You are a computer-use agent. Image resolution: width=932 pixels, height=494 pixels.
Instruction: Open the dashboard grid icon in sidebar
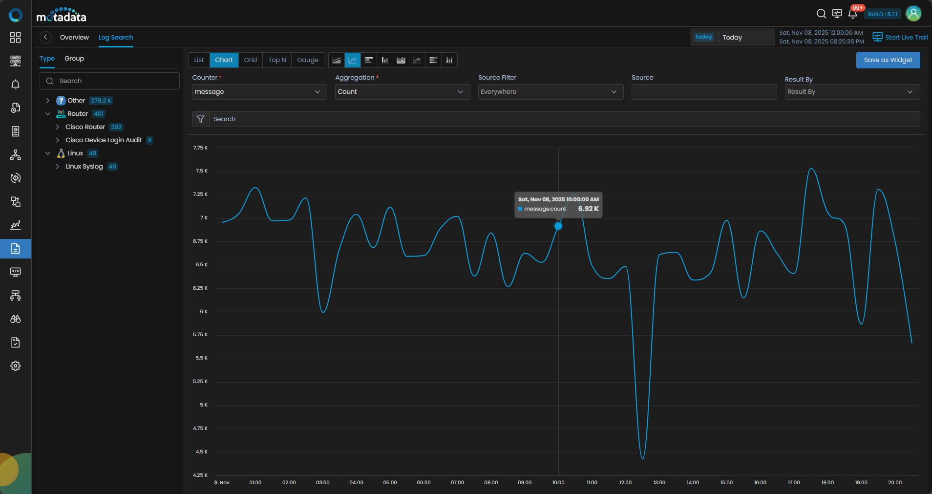click(16, 38)
